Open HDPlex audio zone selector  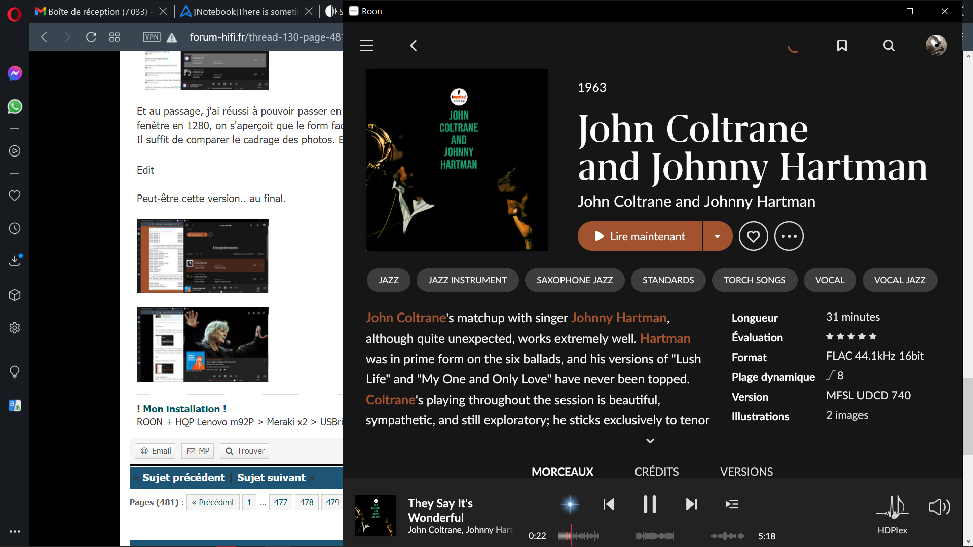(x=892, y=515)
